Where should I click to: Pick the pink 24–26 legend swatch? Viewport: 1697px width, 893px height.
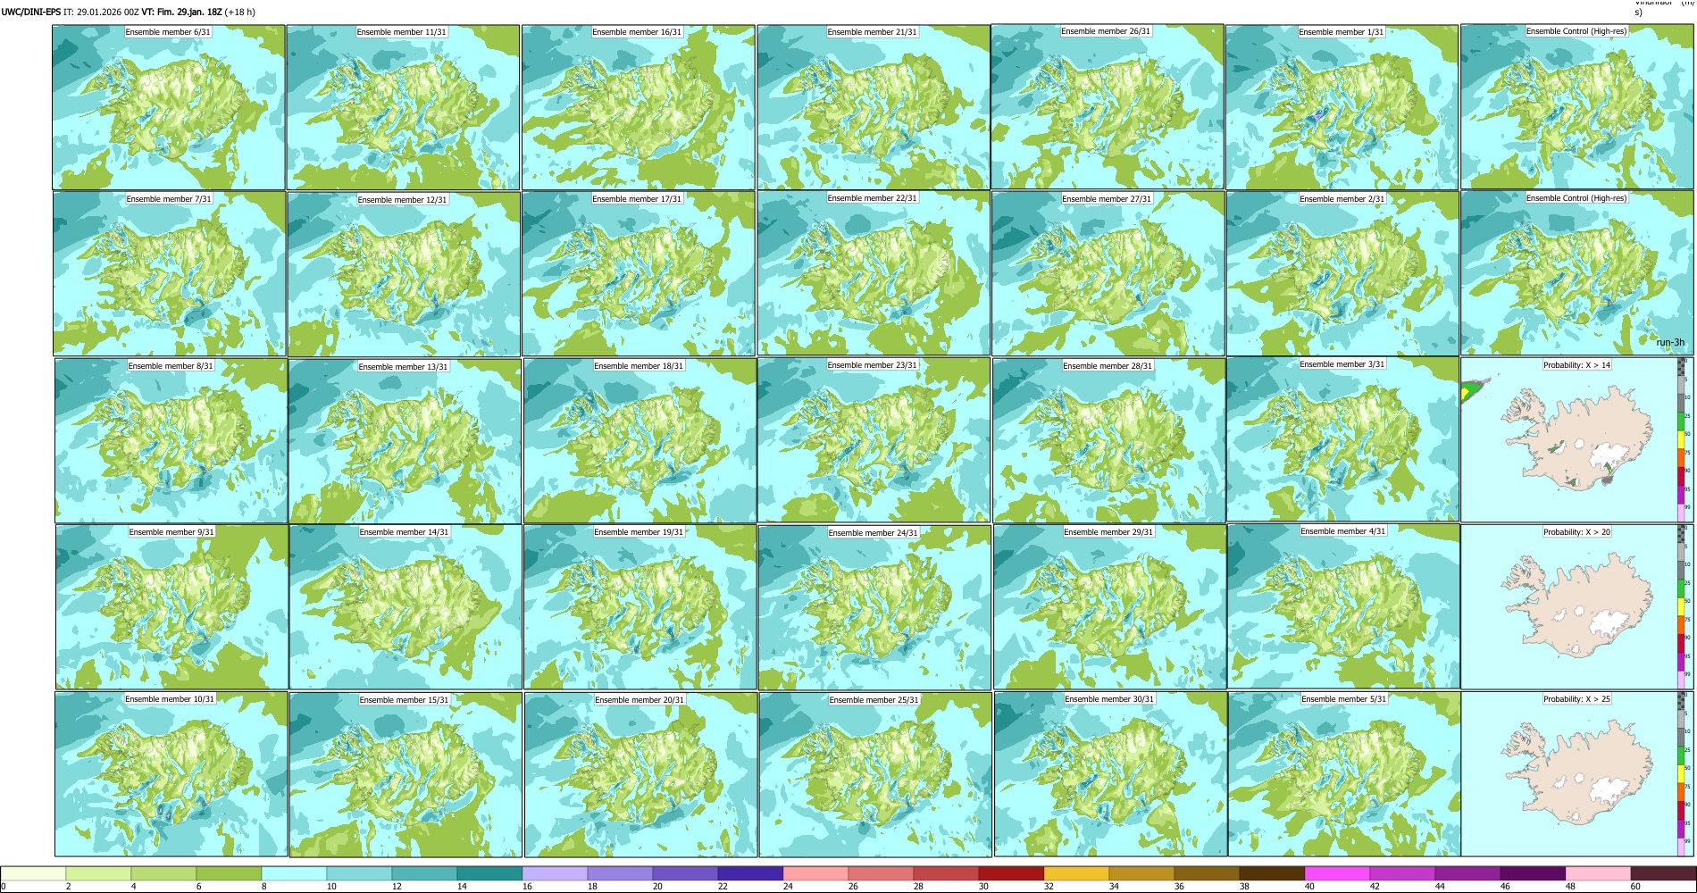pos(815,874)
